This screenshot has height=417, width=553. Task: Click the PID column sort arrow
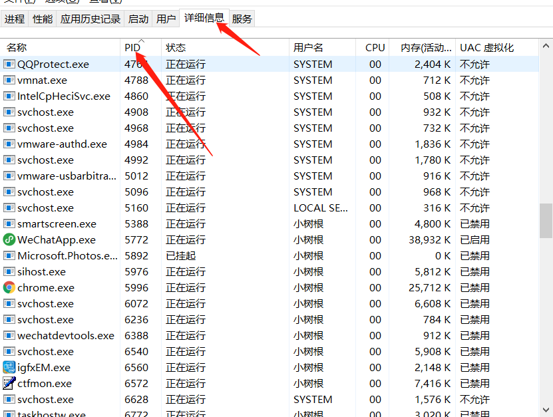point(140,43)
